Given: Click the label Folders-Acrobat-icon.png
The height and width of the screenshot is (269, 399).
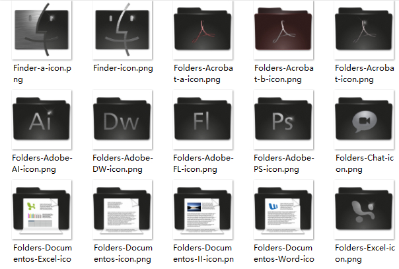Looking at the screenshot, I should click(x=365, y=73).
